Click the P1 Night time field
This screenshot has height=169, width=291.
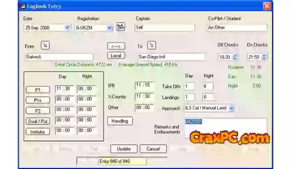pyautogui.click(x=87, y=89)
